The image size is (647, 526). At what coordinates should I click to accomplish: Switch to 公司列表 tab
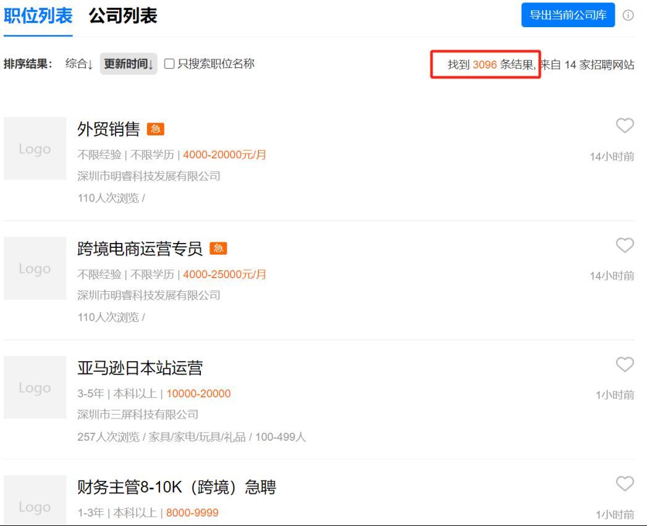coord(122,15)
